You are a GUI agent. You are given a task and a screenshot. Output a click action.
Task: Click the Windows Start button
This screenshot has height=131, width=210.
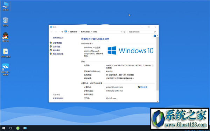[x=3, y=128]
